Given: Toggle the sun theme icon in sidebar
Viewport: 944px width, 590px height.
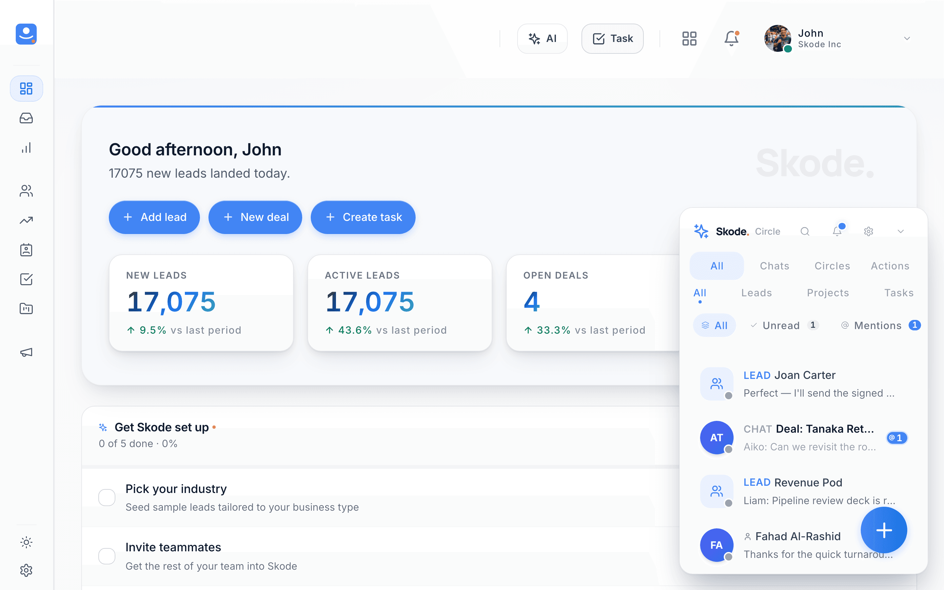Looking at the screenshot, I should 26,542.
